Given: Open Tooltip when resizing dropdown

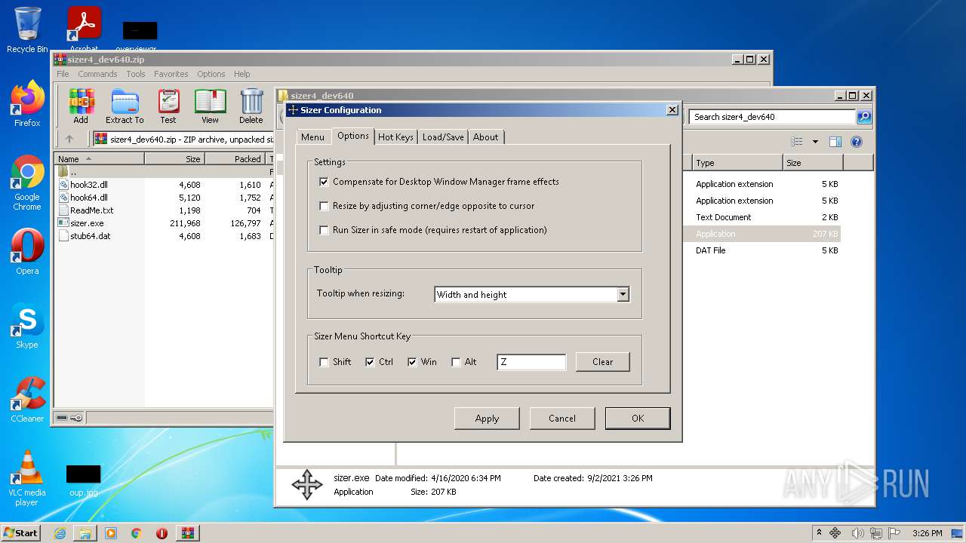Looking at the screenshot, I should pyautogui.click(x=623, y=295).
